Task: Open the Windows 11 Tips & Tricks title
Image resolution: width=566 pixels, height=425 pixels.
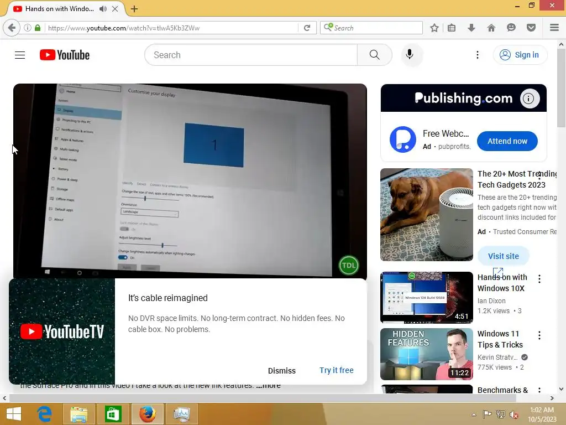Action: [500, 339]
